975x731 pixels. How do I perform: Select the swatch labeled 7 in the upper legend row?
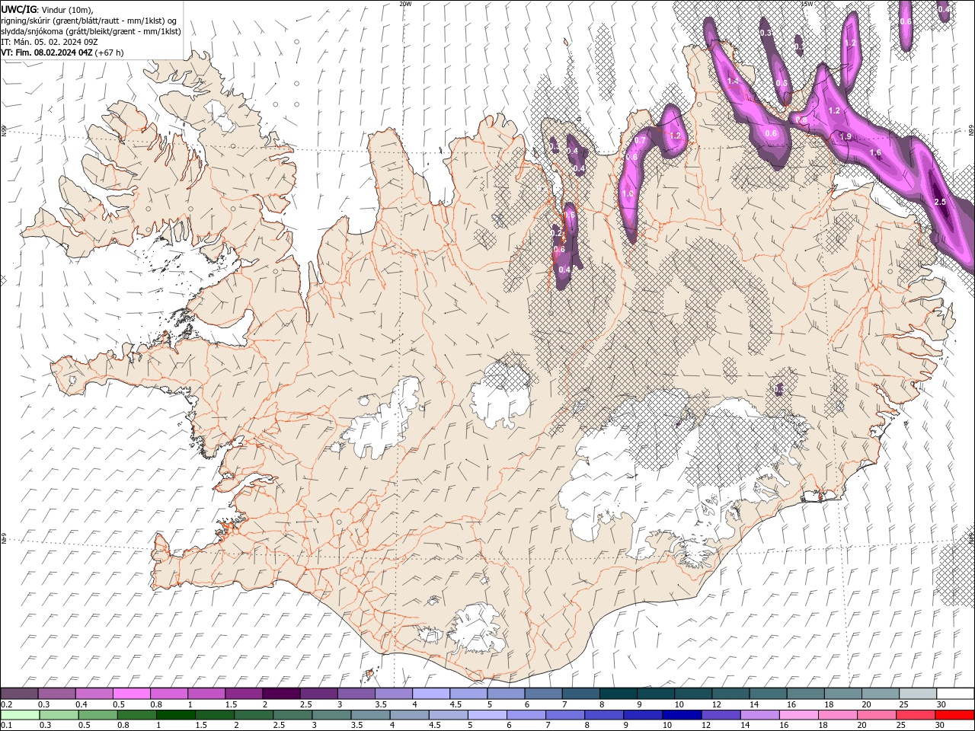point(580,694)
